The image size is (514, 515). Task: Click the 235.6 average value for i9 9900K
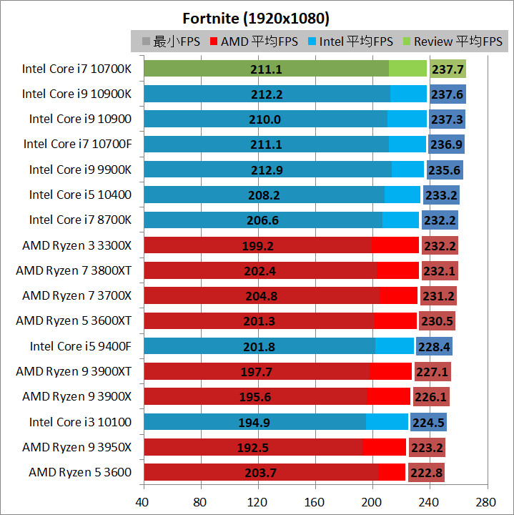point(445,170)
